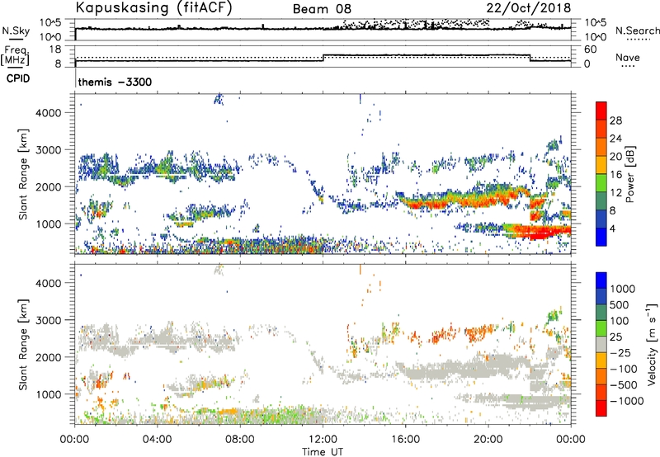Click the '-25' value on velocity colorbar
Viewport: 660px width, 457px height.
click(621, 353)
